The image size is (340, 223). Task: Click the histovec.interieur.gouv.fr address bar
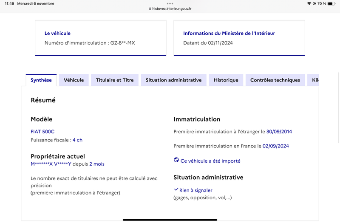[170, 8]
